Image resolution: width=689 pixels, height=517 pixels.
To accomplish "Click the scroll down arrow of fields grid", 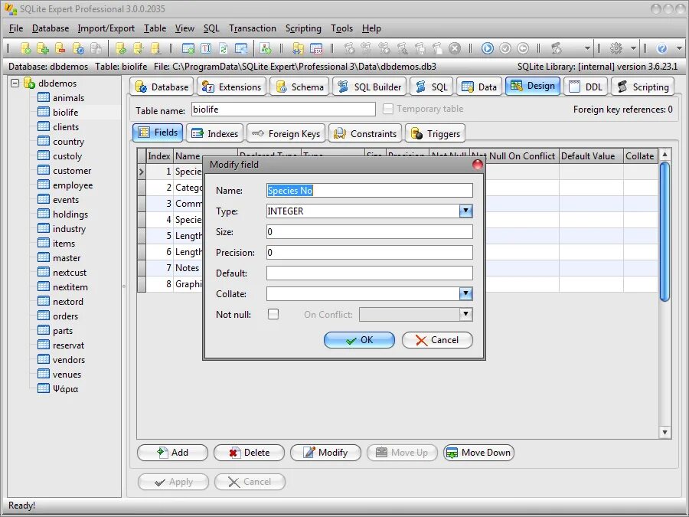I will tap(665, 433).
